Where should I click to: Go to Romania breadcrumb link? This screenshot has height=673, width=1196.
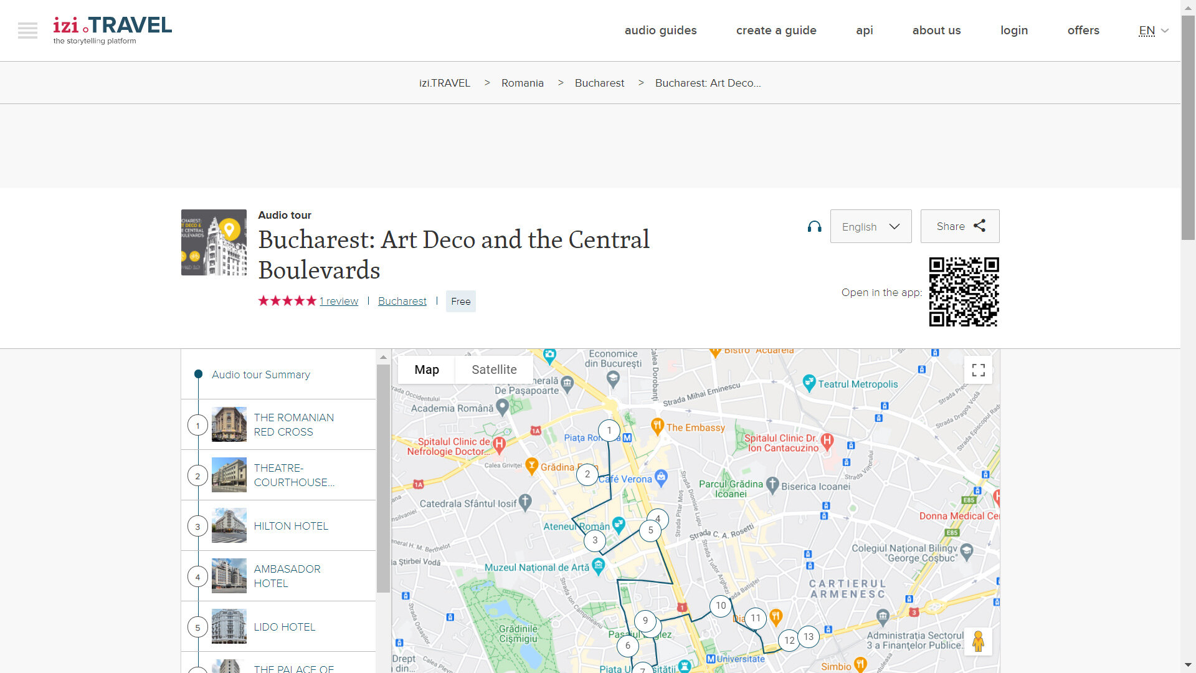tap(523, 83)
